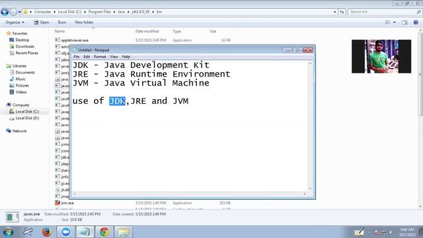
Task: Select jmc.exe file
Action: point(67,203)
